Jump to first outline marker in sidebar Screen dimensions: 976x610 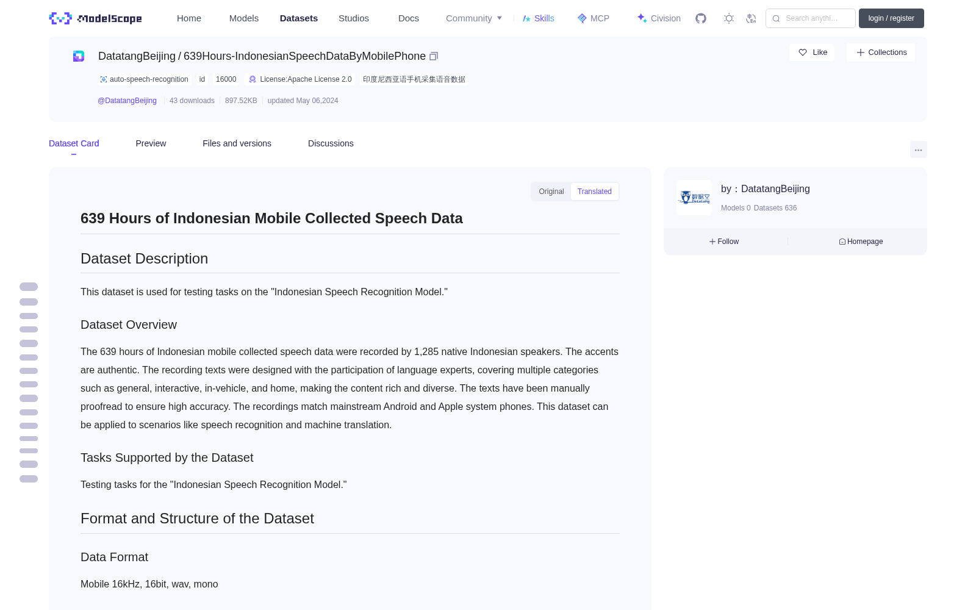29,287
